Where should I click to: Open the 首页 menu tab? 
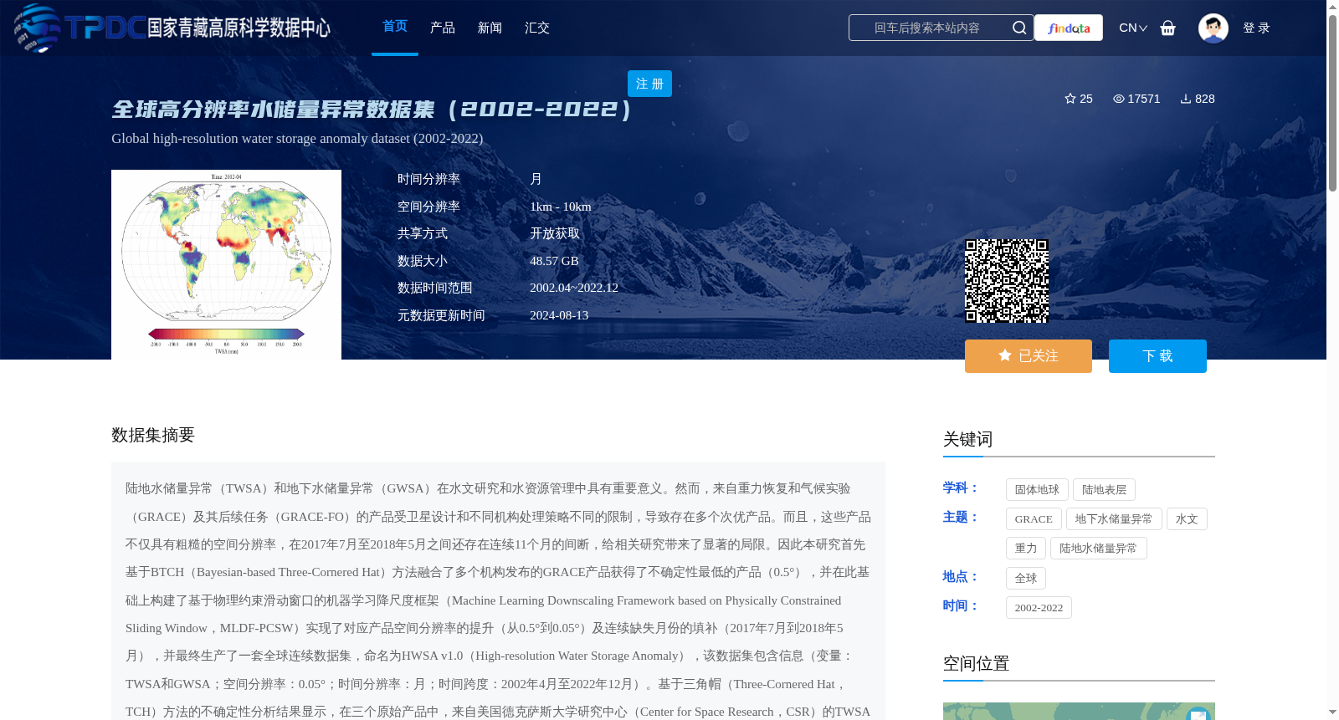click(x=395, y=27)
